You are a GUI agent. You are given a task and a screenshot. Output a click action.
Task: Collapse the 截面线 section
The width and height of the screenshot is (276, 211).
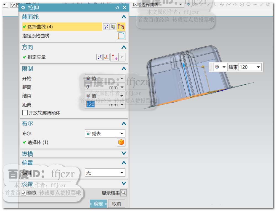pos(124,17)
